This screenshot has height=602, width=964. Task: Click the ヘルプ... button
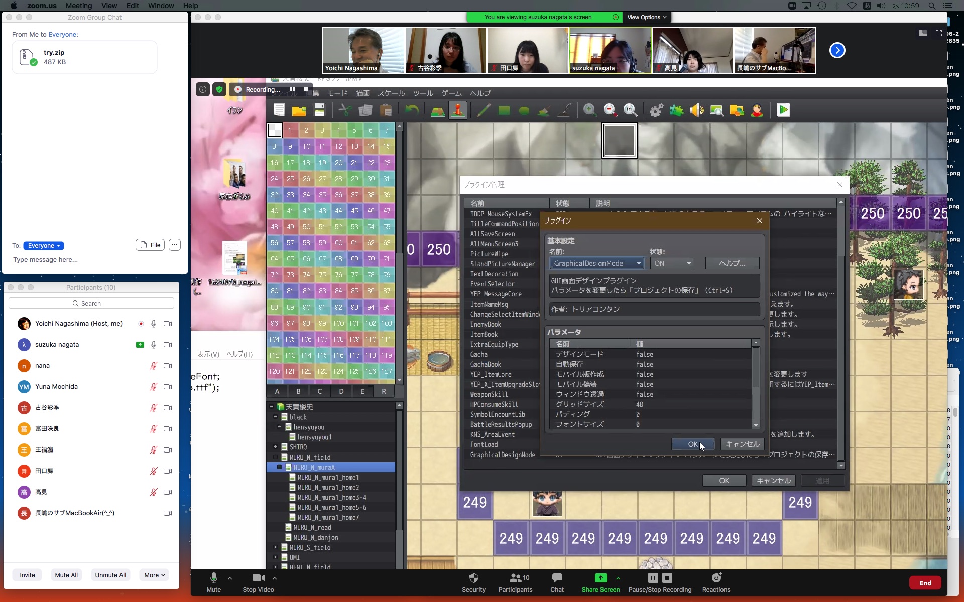[x=732, y=263]
